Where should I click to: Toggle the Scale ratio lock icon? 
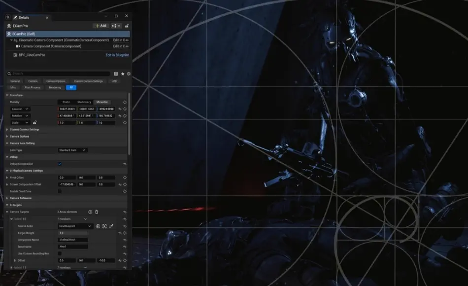34,123
